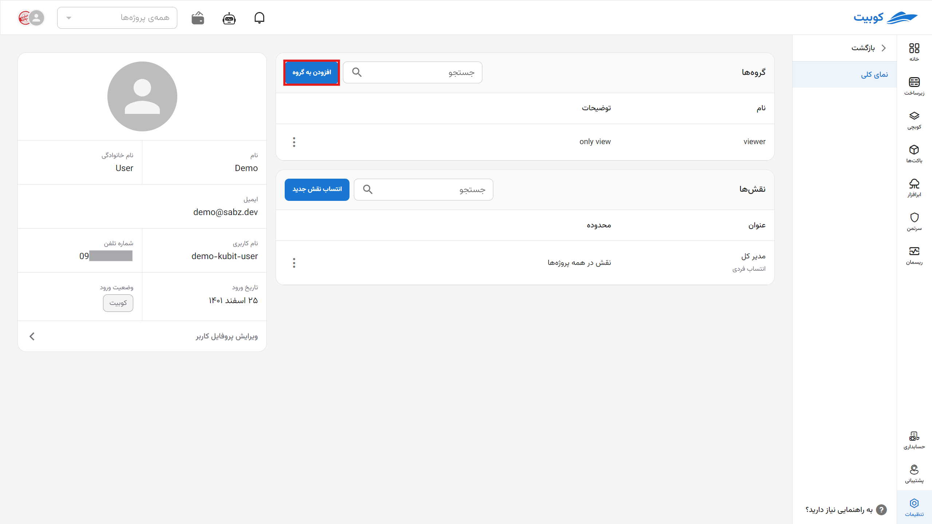This screenshot has height=524, width=932.
Task: Open سرتمن sidebar section
Action: (914, 222)
